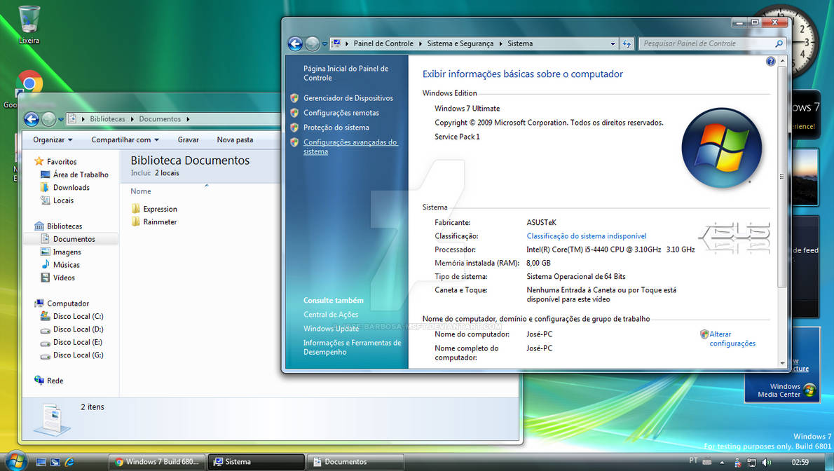Switch to Windows 7 Build 680 taskbar item
834x471 pixels.
157,462
